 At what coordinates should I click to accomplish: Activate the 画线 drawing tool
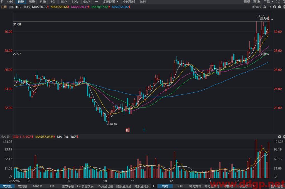pyautogui.click(x=257, y=2)
